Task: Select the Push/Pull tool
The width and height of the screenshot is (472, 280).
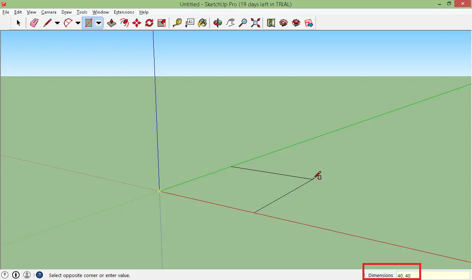Action: 111,23
